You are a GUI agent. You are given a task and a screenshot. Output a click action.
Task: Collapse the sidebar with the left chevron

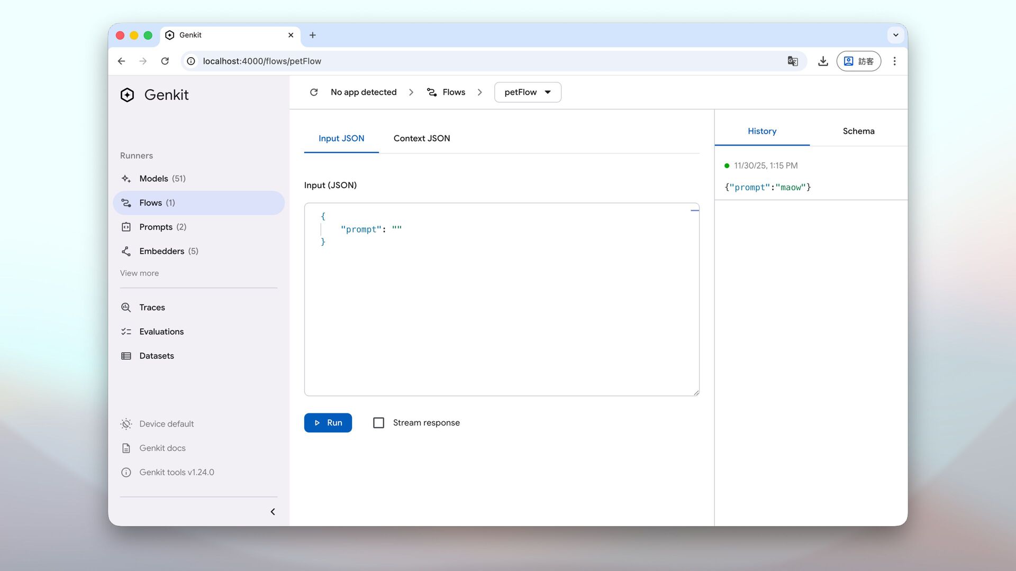click(x=273, y=511)
